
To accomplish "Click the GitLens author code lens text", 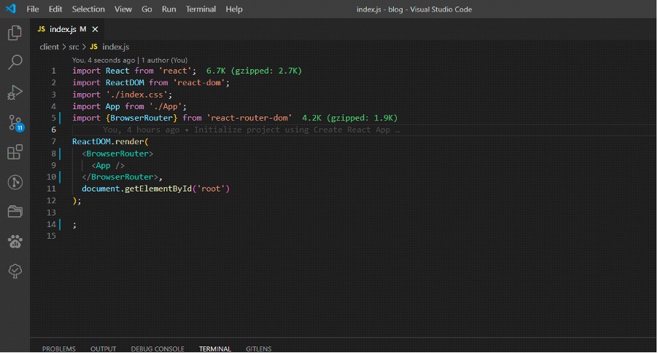I will (130, 60).
